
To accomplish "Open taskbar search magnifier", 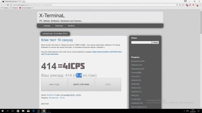I will click(8, 111).
